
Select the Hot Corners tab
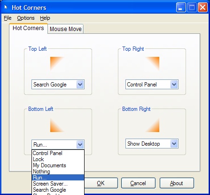28,28
